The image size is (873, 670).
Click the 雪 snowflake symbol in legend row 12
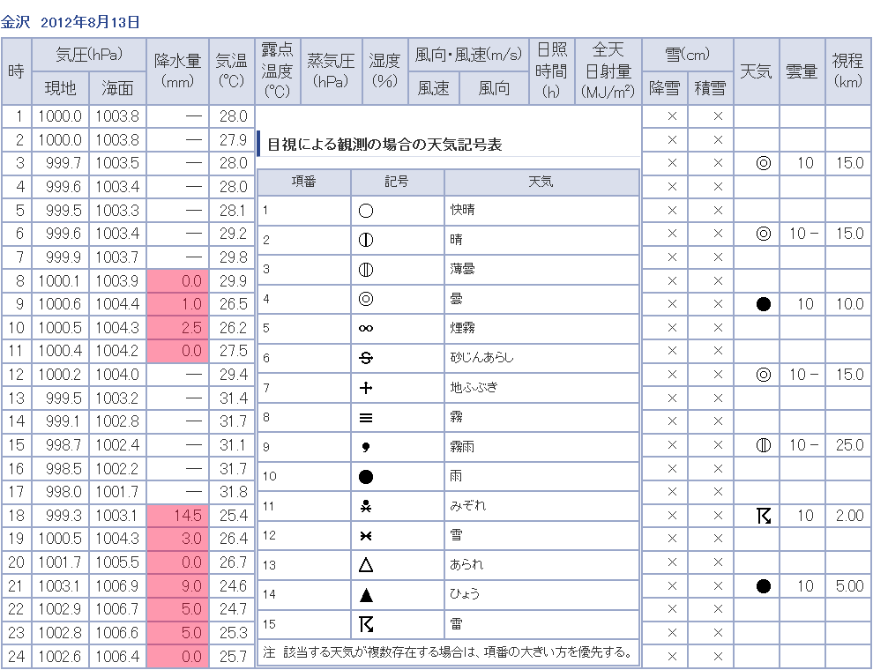click(x=366, y=535)
